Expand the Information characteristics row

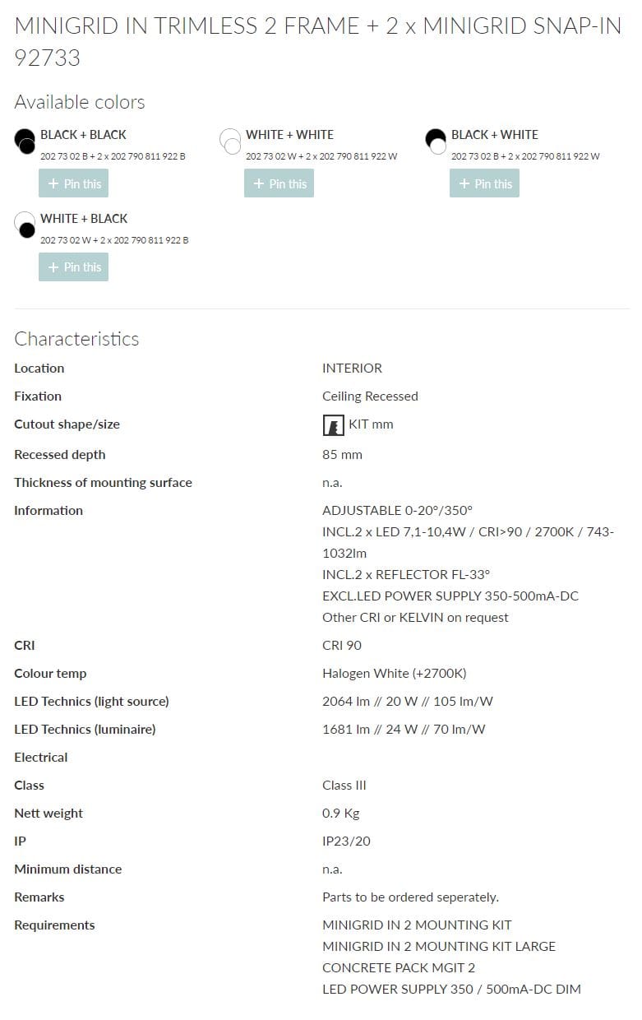(48, 510)
